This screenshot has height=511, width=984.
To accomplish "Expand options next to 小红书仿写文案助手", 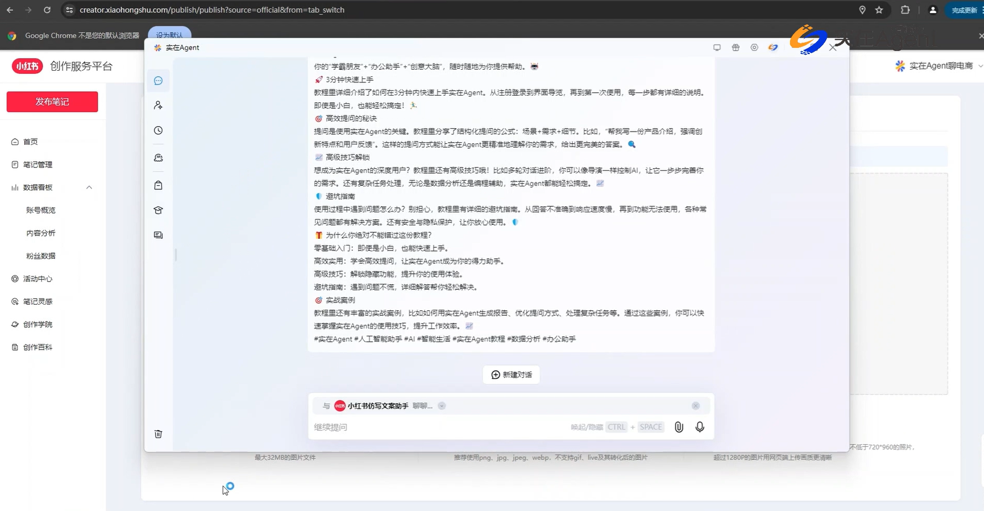I will pos(441,405).
